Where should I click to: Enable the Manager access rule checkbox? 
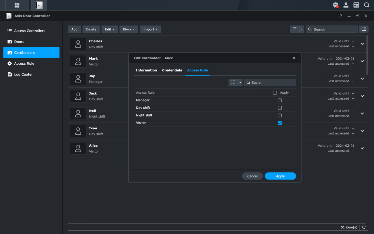click(x=280, y=100)
